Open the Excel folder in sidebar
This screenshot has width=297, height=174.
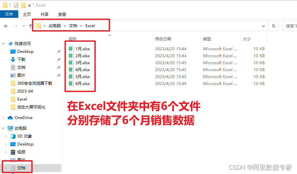22,99
